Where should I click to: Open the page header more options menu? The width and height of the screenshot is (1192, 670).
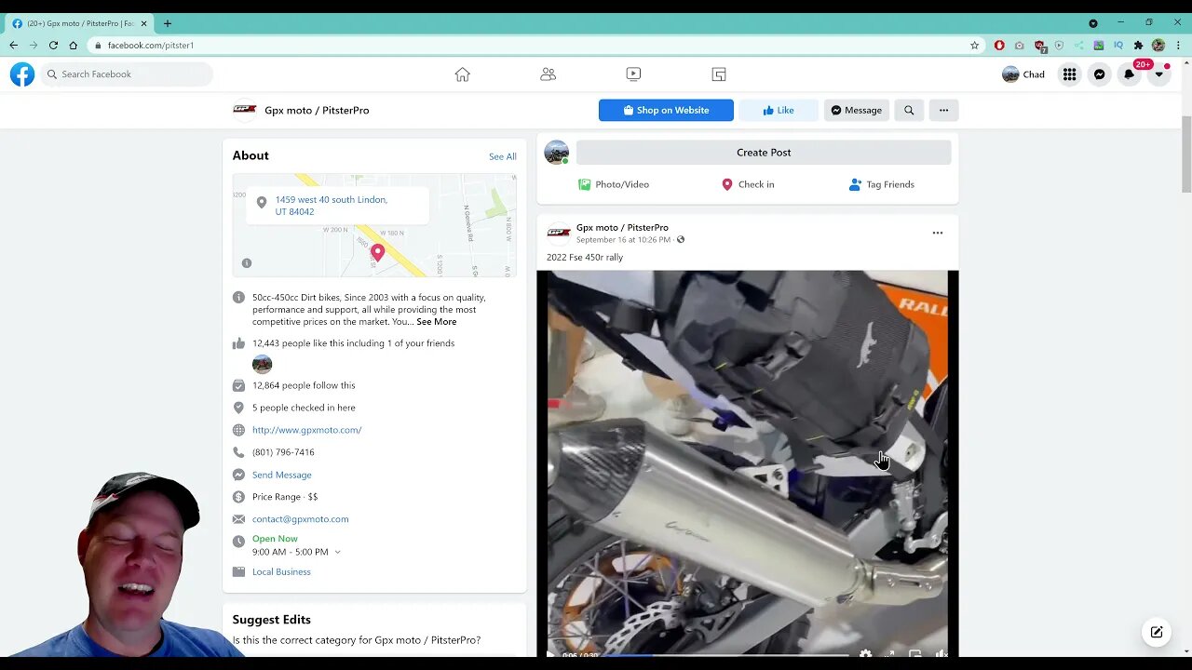[x=943, y=110]
